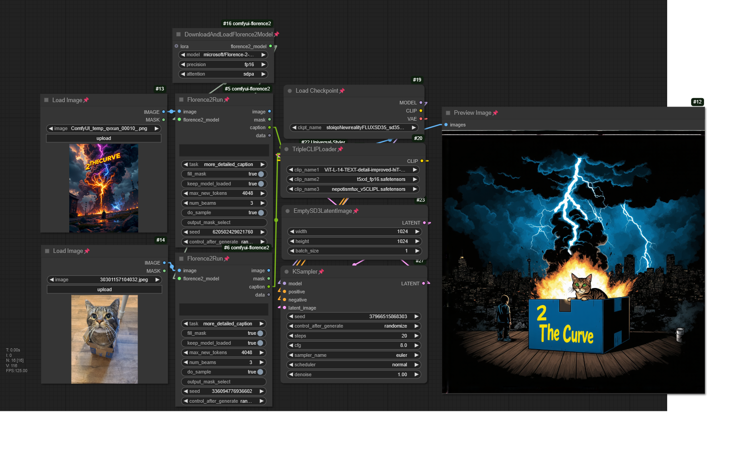Screen dimensions: 745x459
Task: Increase steps value with its right arrow in KSampler
Action: (417, 336)
